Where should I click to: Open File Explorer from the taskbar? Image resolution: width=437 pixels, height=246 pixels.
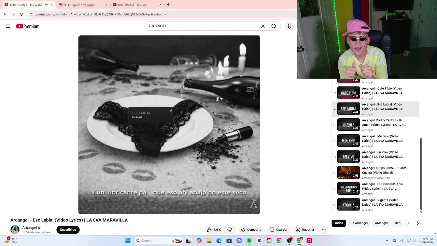point(209,241)
